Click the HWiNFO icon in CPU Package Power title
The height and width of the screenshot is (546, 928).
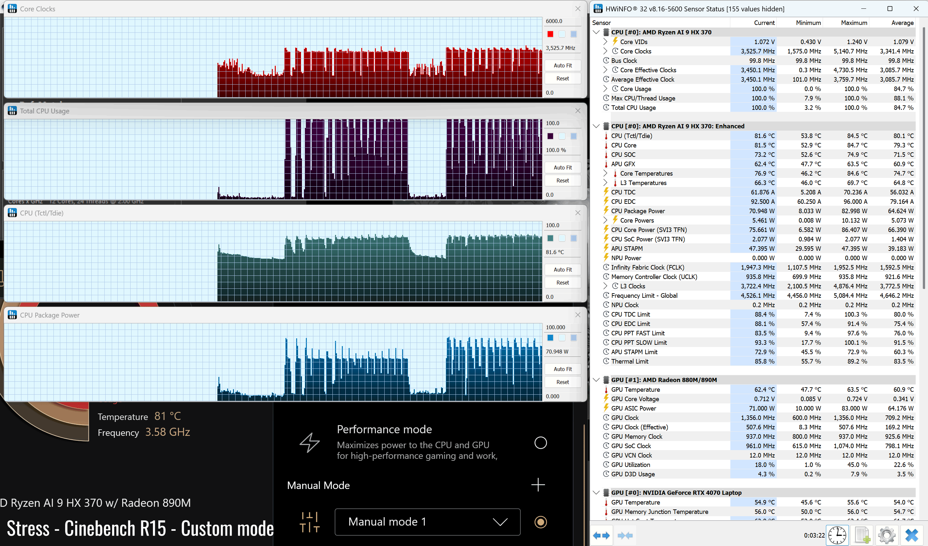click(12, 315)
